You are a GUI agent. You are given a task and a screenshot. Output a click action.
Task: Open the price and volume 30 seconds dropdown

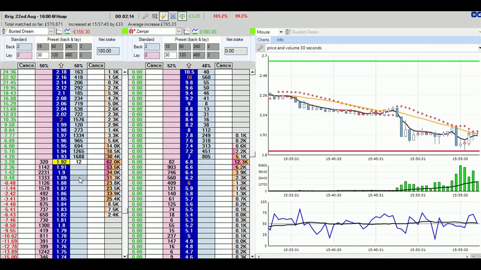pyautogui.click(x=479, y=48)
